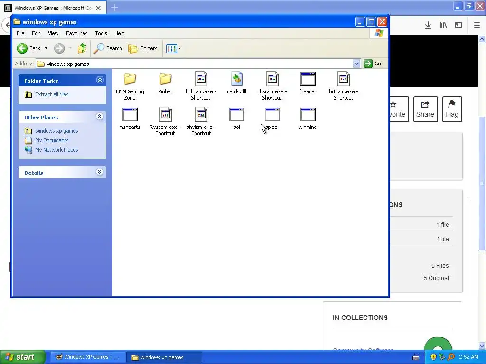486x364 pixels.
Task: Select the cards.dll file icon
Action: point(236,79)
